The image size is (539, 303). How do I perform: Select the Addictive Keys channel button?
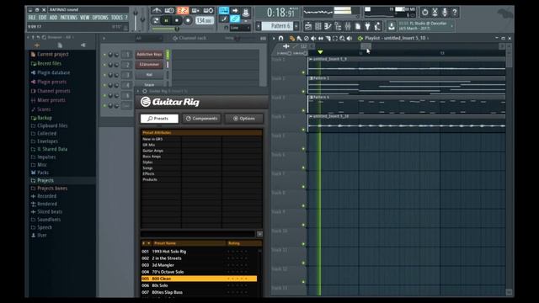coord(149,54)
